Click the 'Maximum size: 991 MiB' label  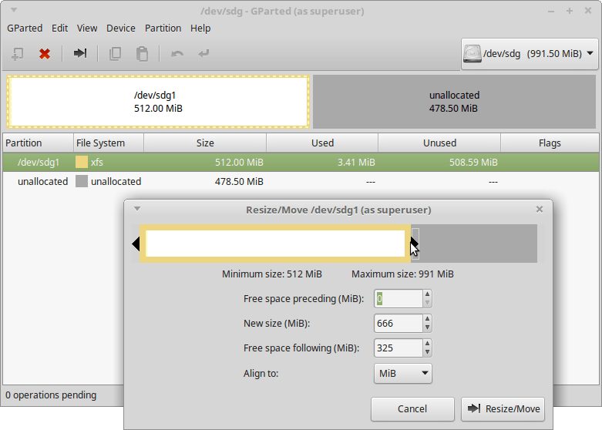[402, 274]
